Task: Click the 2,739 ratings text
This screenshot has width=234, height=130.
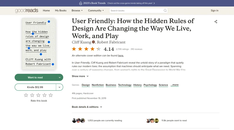Action: pyautogui.click(x=122, y=49)
